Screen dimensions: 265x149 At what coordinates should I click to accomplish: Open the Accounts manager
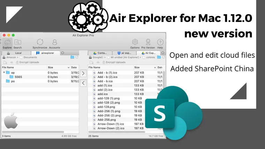point(54,44)
